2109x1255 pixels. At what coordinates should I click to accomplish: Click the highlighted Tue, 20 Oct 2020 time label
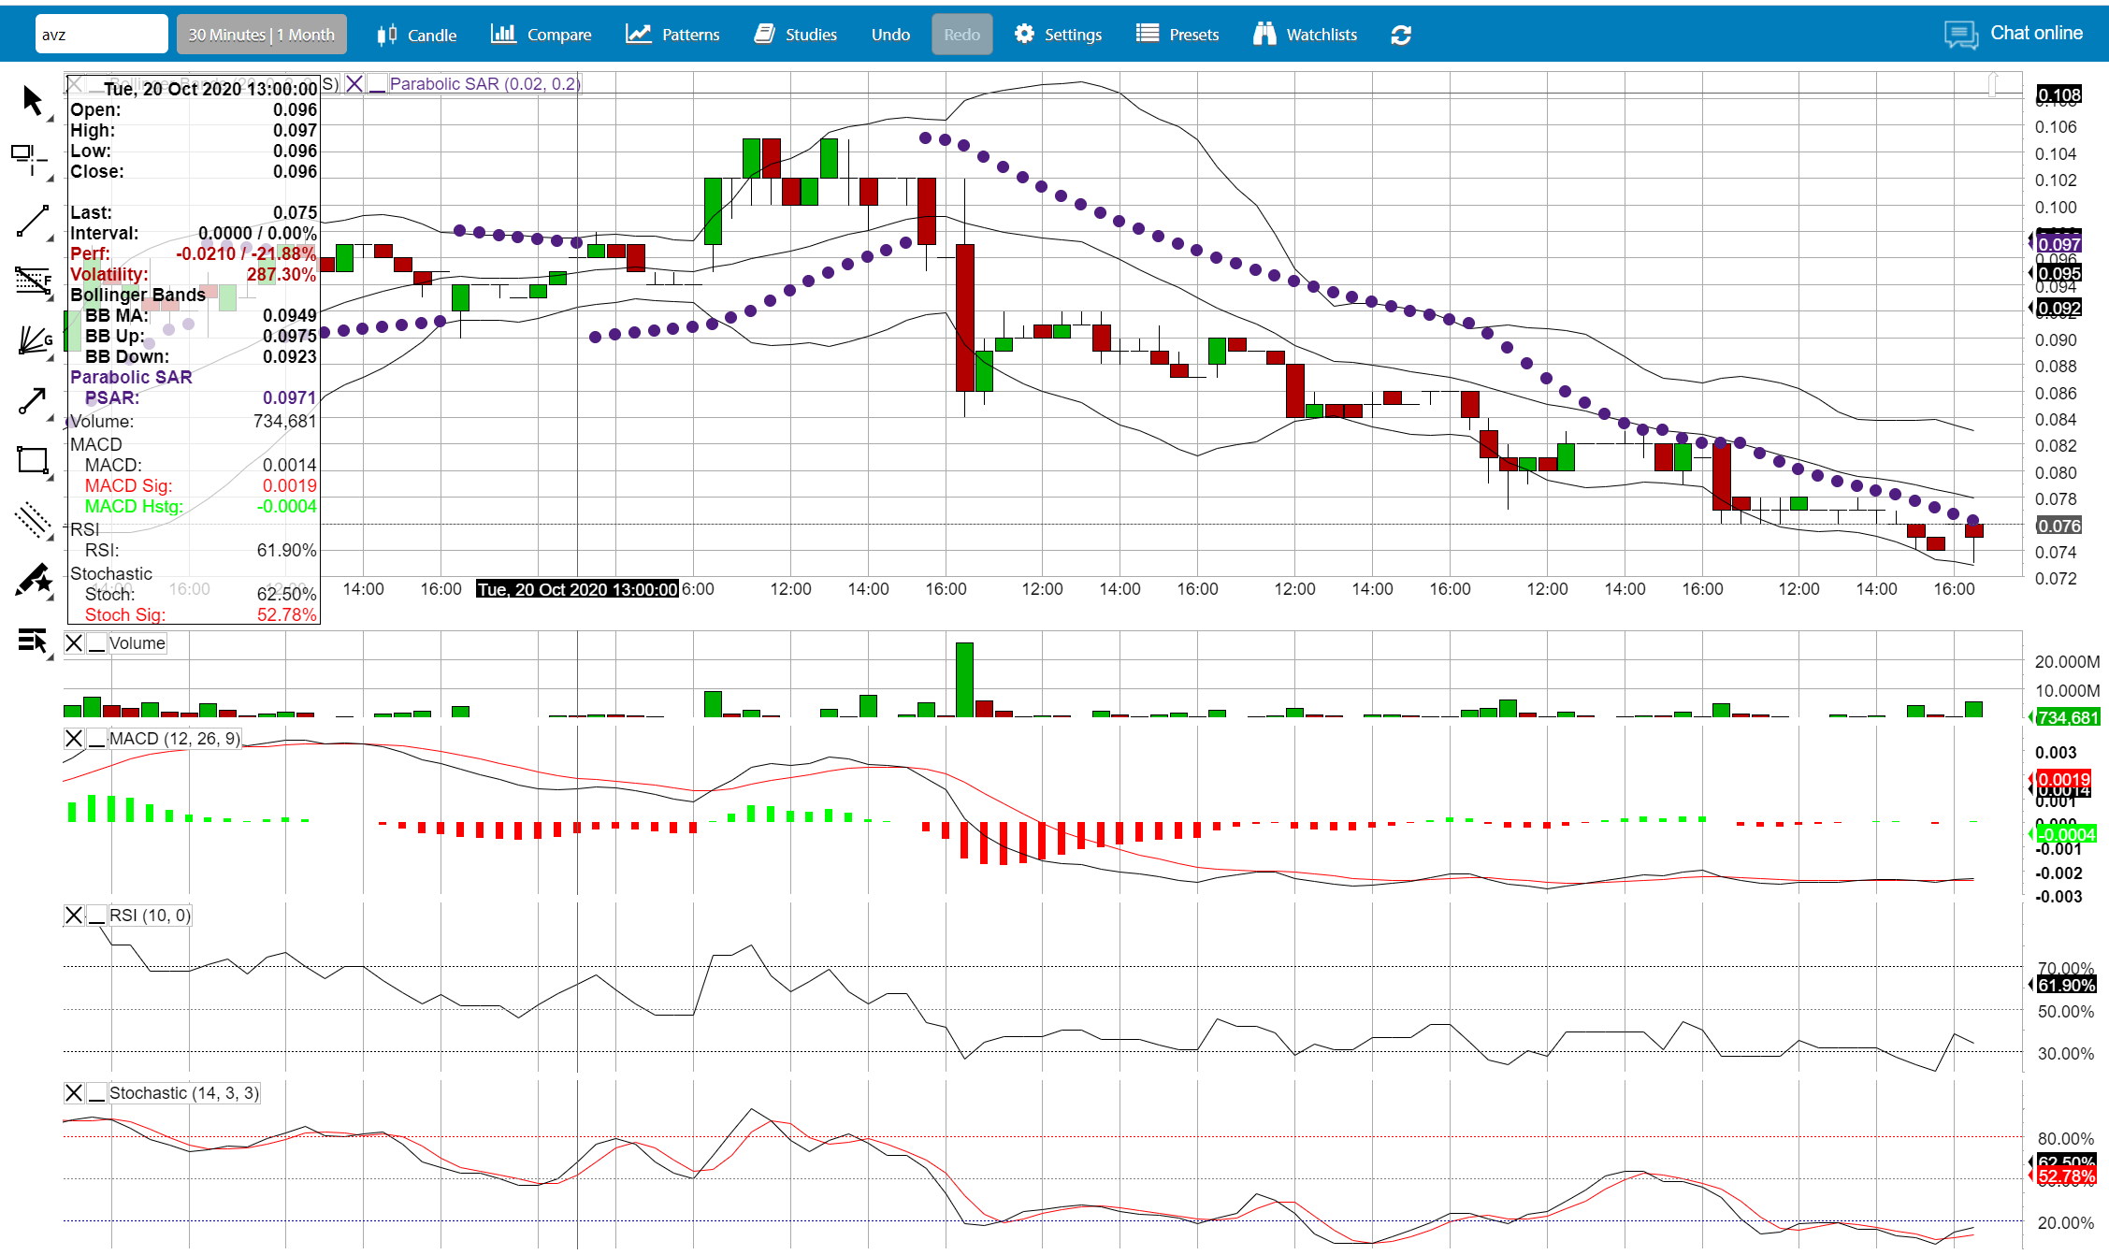pos(577,589)
